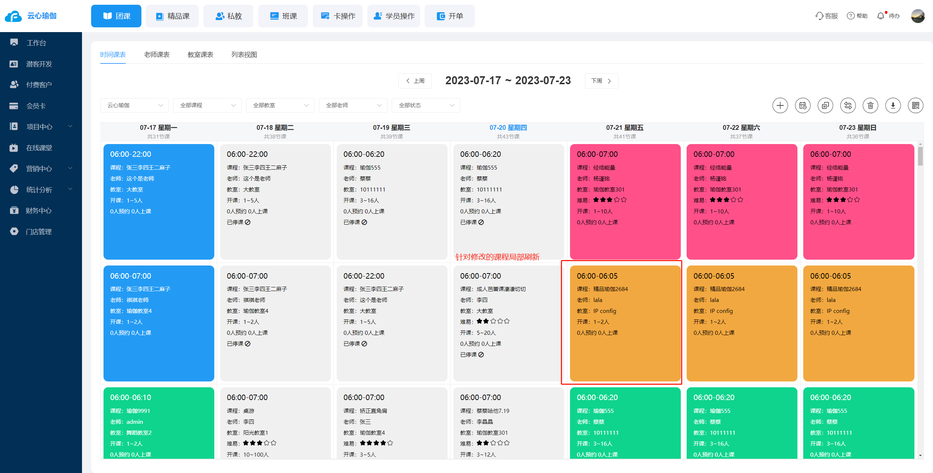Viewport: 933px width, 473px height.
Task: Switch to 老师课表 tab
Action: click(157, 55)
